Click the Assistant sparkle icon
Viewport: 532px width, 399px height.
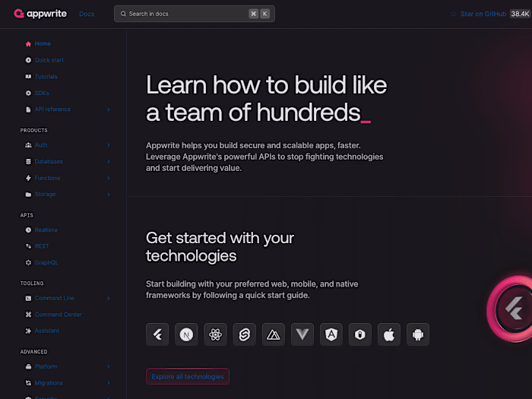tap(28, 331)
